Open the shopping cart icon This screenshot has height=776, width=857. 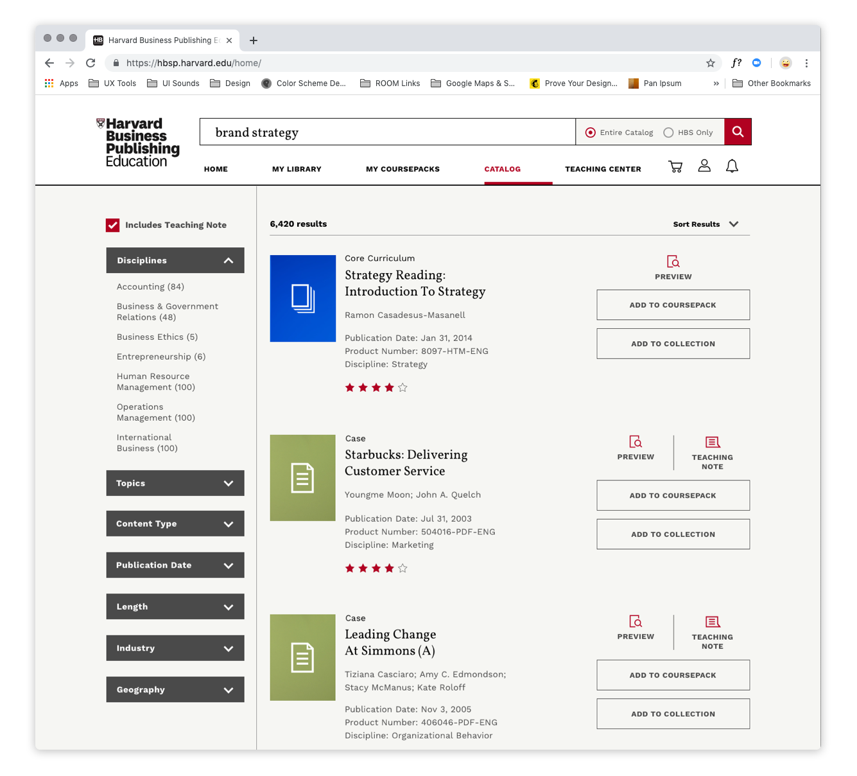(x=675, y=167)
